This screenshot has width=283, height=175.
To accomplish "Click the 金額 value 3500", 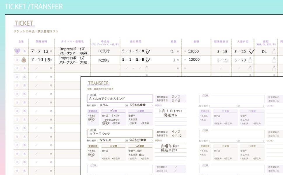I will coord(139,150).
